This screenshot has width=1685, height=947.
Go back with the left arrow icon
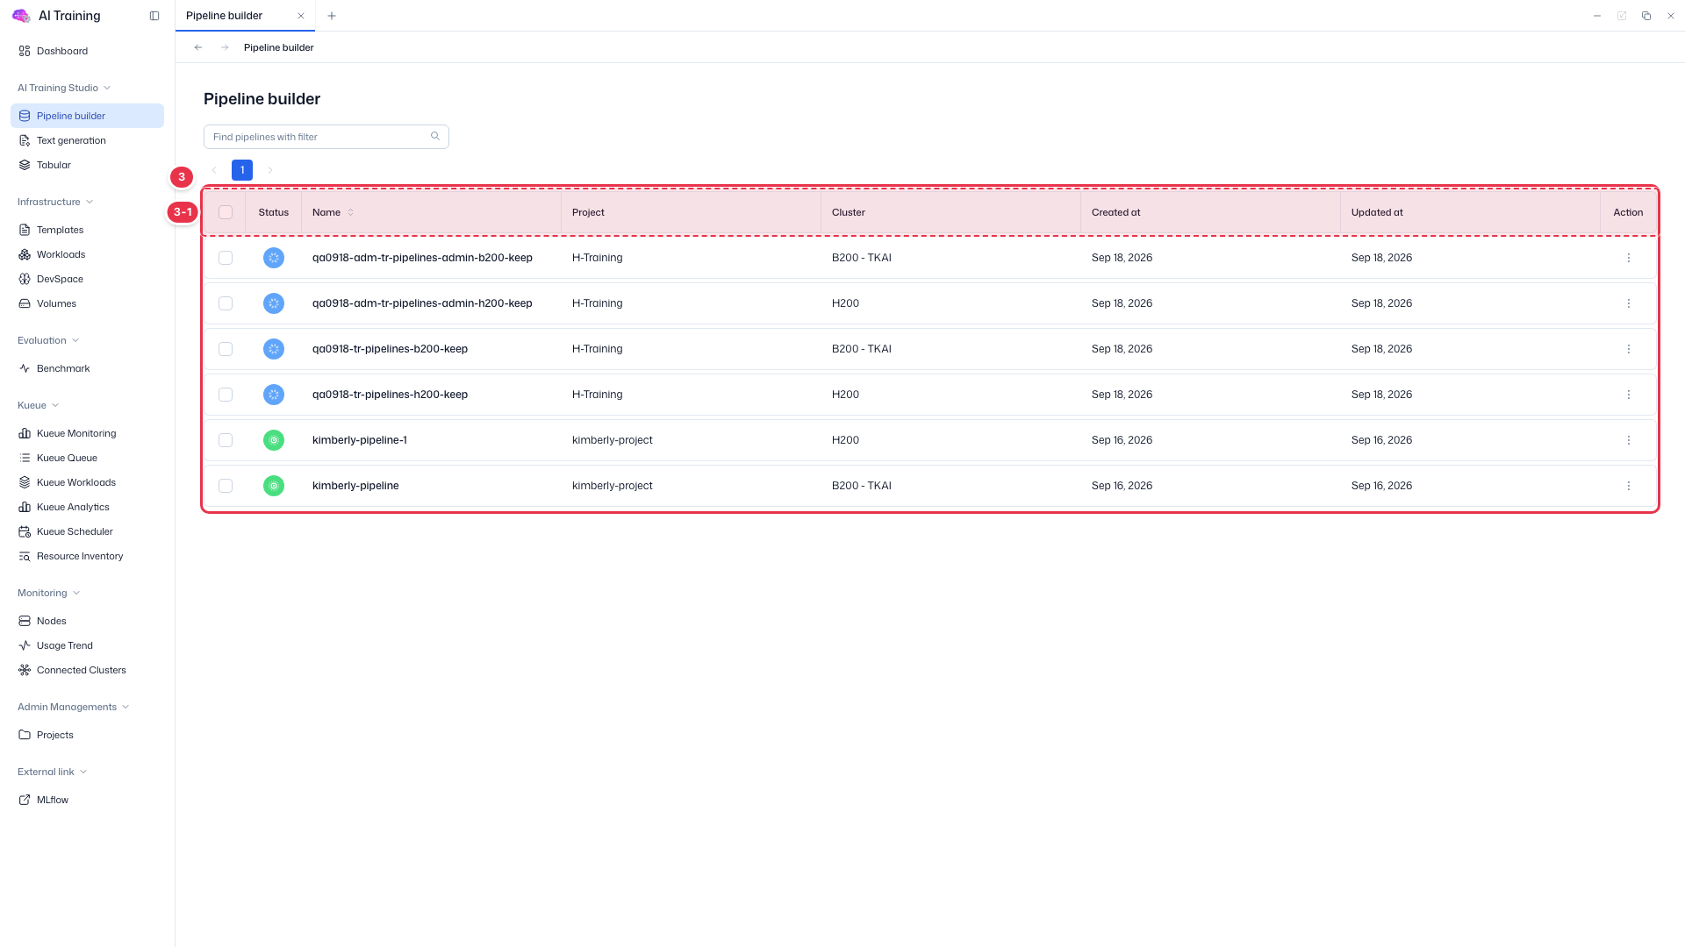pyautogui.click(x=198, y=47)
